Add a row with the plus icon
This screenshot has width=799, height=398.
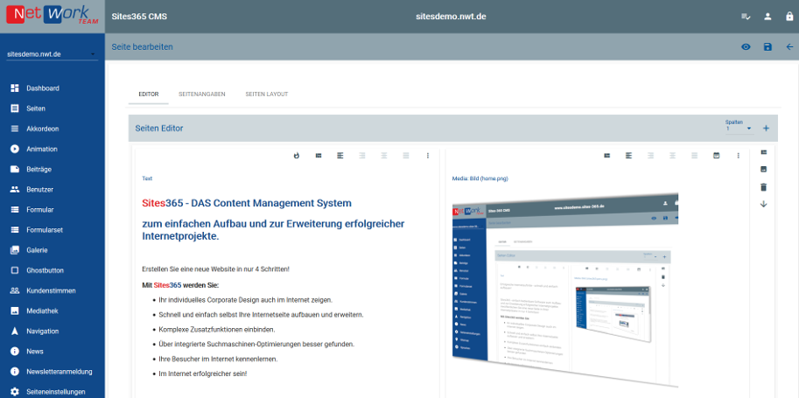coord(766,129)
